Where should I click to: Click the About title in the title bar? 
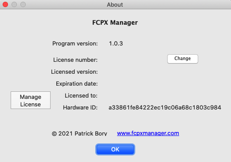115,4
